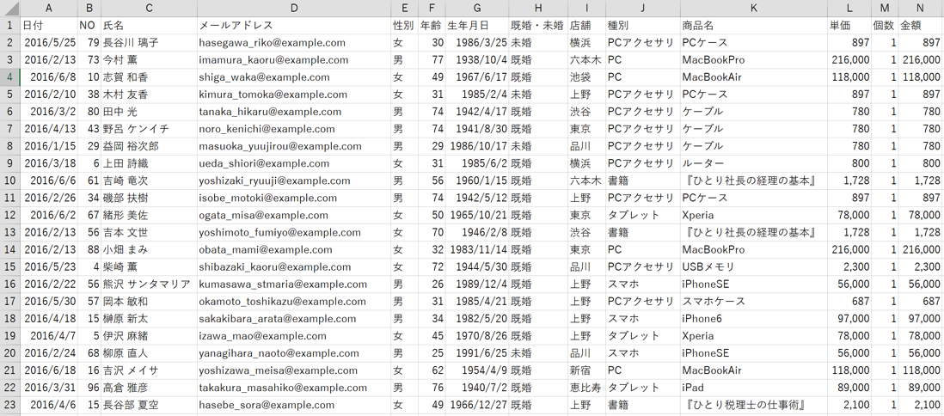Screen dimensions: 944x416
Task: Select cell with name 柳原 直人
Action: [x=150, y=353]
